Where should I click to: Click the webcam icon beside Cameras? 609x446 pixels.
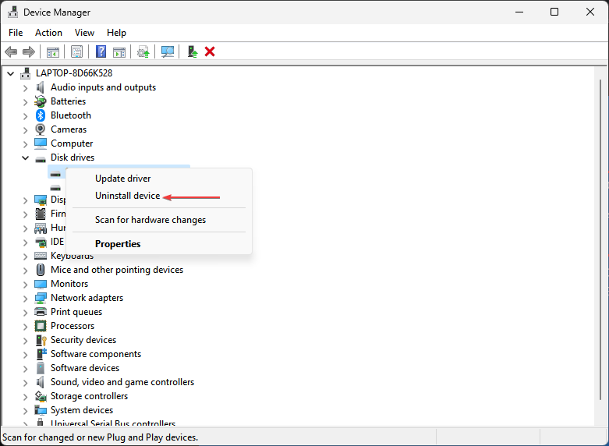tap(41, 129)
